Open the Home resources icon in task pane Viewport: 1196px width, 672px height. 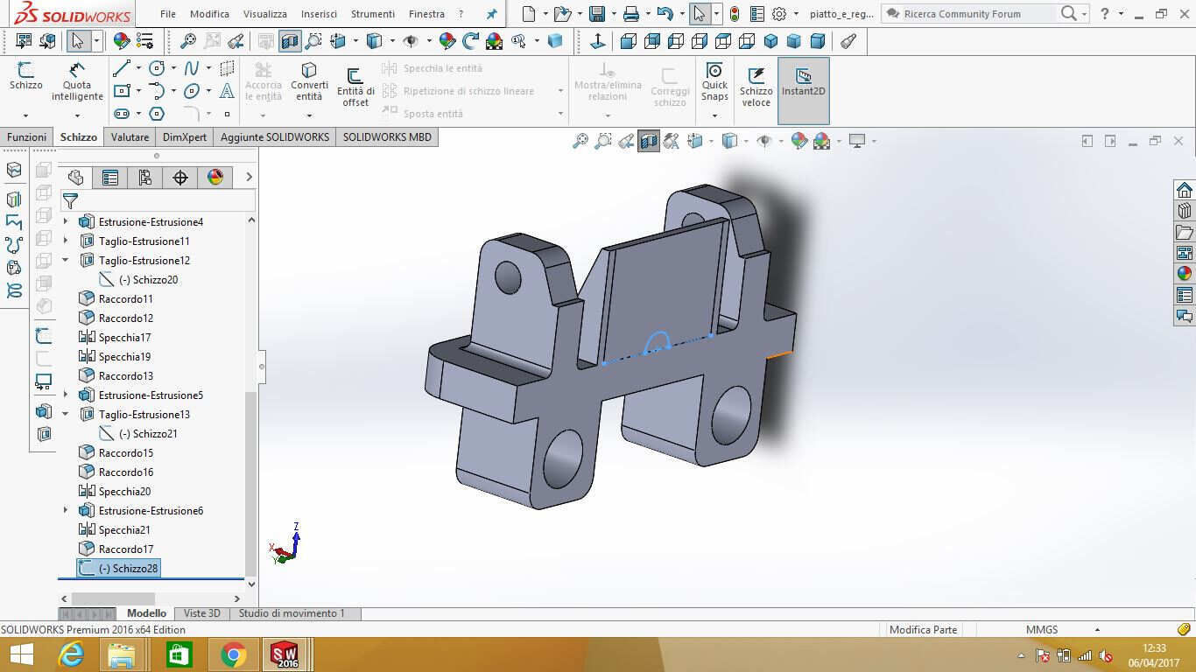tap(1185, 190)
